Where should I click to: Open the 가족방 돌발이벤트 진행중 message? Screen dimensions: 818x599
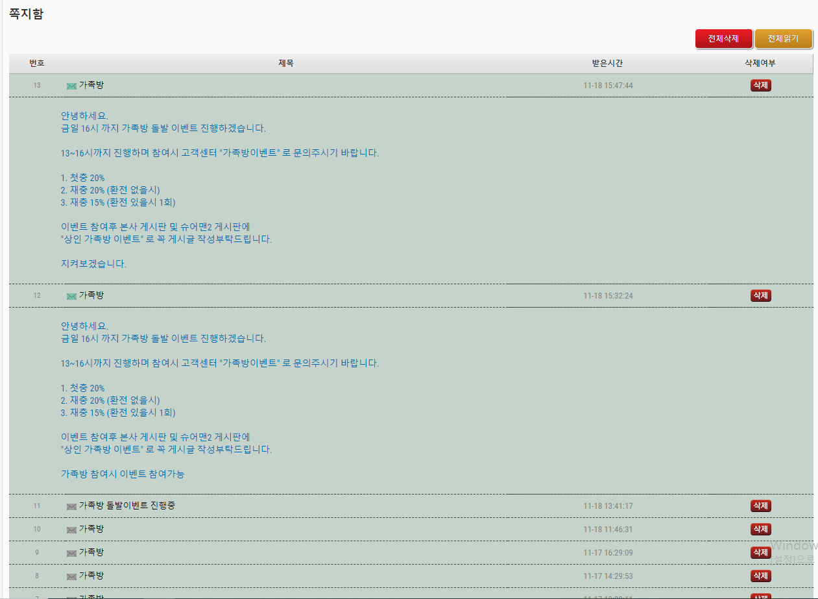126,506
